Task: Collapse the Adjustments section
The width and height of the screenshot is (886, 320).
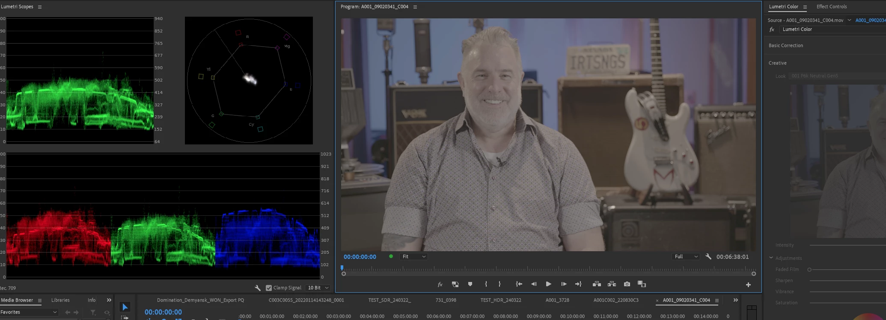Action: pos(771,258)
